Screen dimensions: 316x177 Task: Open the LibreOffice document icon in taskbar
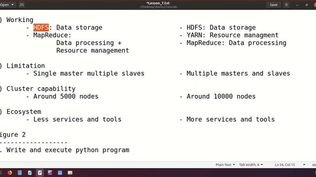pyautogui.click(x=30, y=173)
